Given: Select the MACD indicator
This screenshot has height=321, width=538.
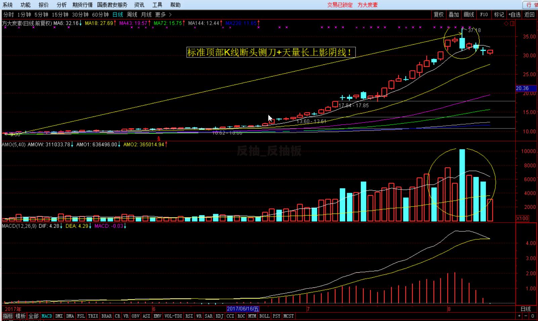Looking at the screenshot, I should click(47, 316).
